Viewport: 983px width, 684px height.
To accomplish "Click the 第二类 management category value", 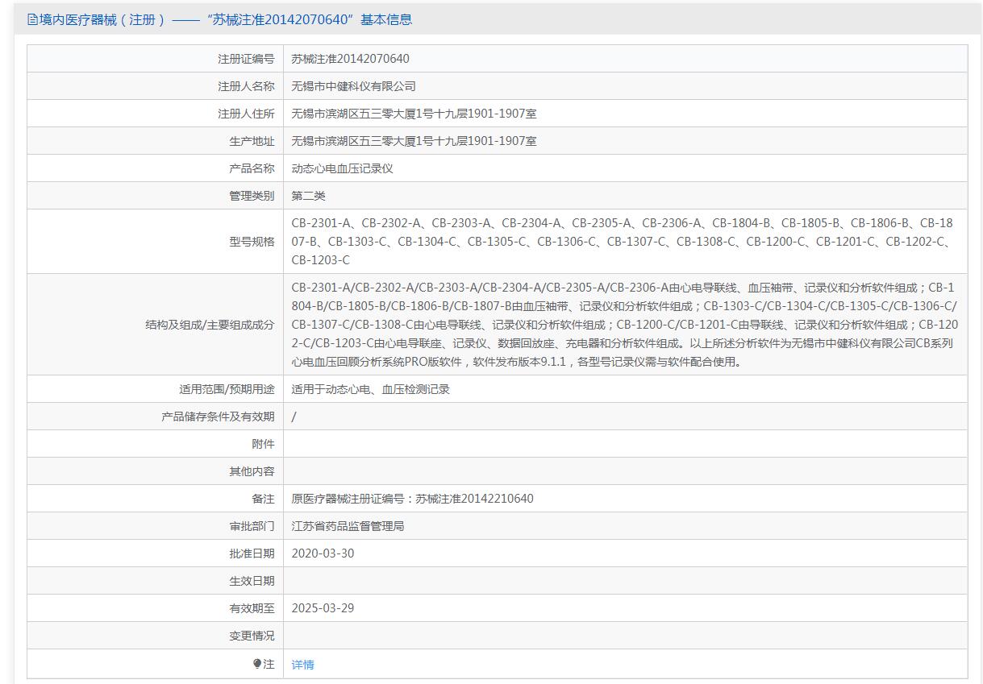I will (308, 196).
